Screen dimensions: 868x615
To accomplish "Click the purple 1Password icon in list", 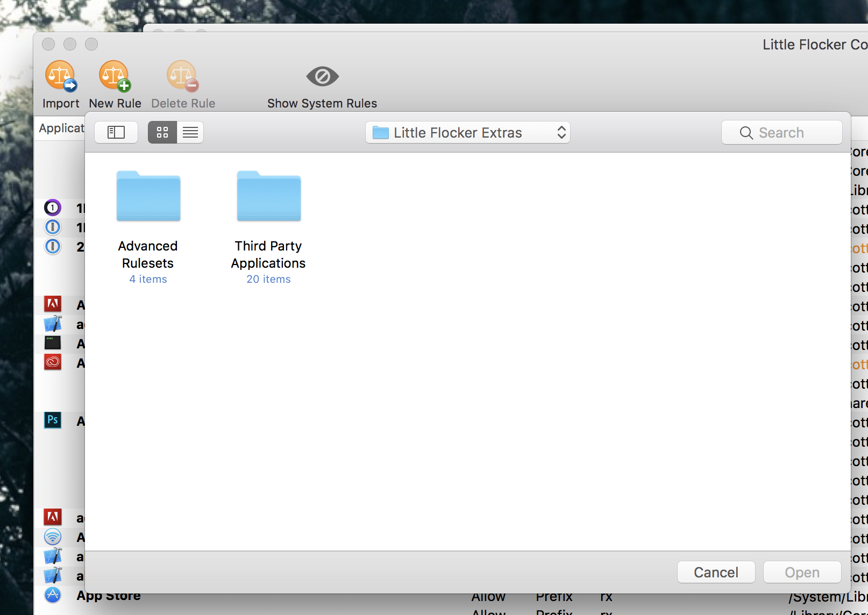I will coord(53,208).
